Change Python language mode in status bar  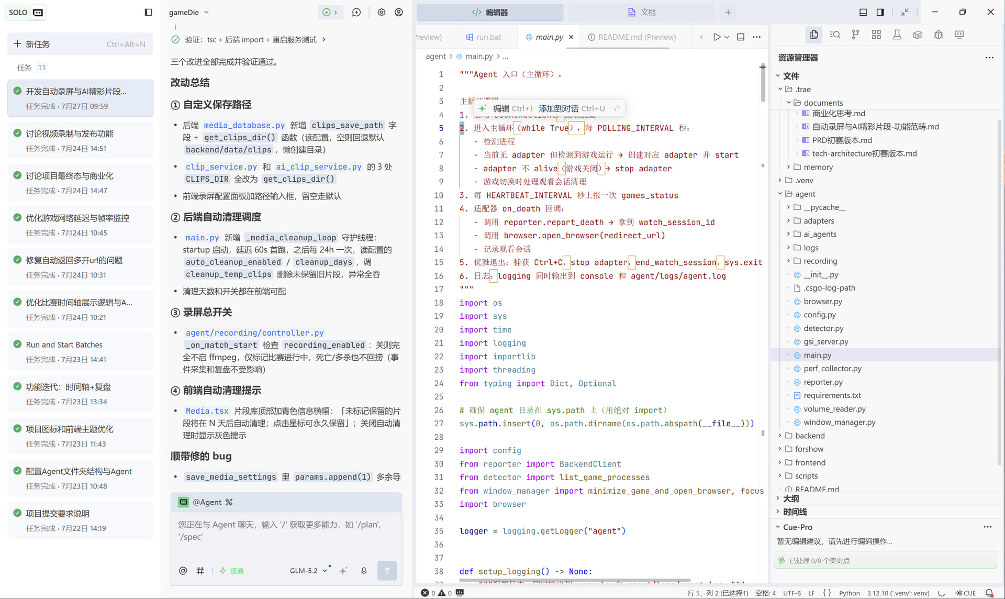[x=849, y=593]
